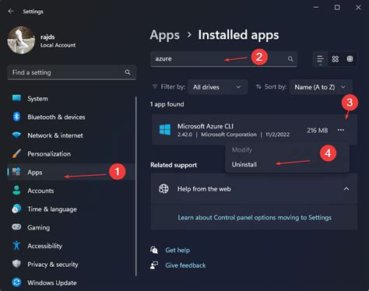Viewport: 369px width, 291px height.
Task: Click the Microsoft Azure CLI app icon
Action: coord(165,130)
